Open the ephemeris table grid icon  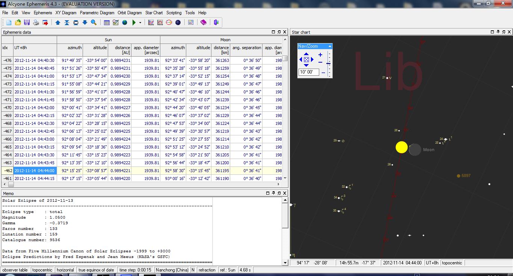(x=107, y=22)
